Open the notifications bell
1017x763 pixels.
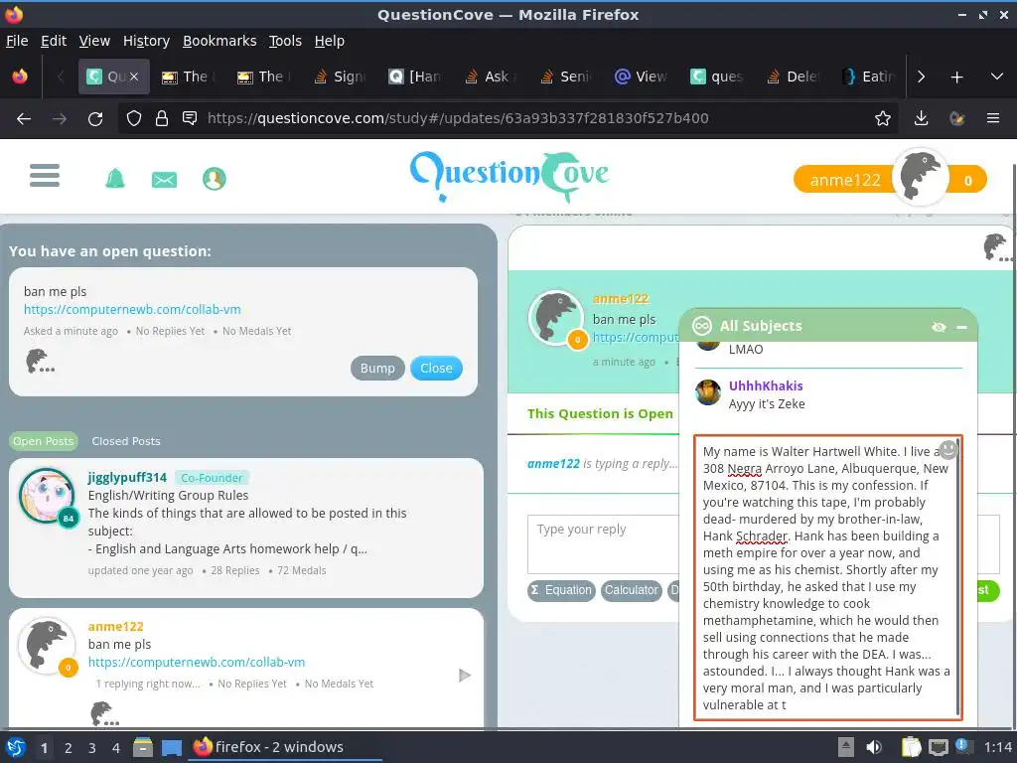click(115, 178)
